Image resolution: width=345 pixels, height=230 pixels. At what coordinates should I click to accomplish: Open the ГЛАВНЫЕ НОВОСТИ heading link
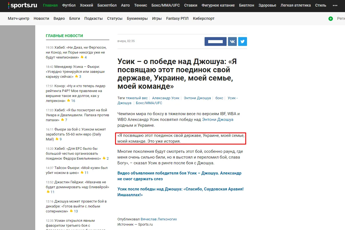(64, 36)
